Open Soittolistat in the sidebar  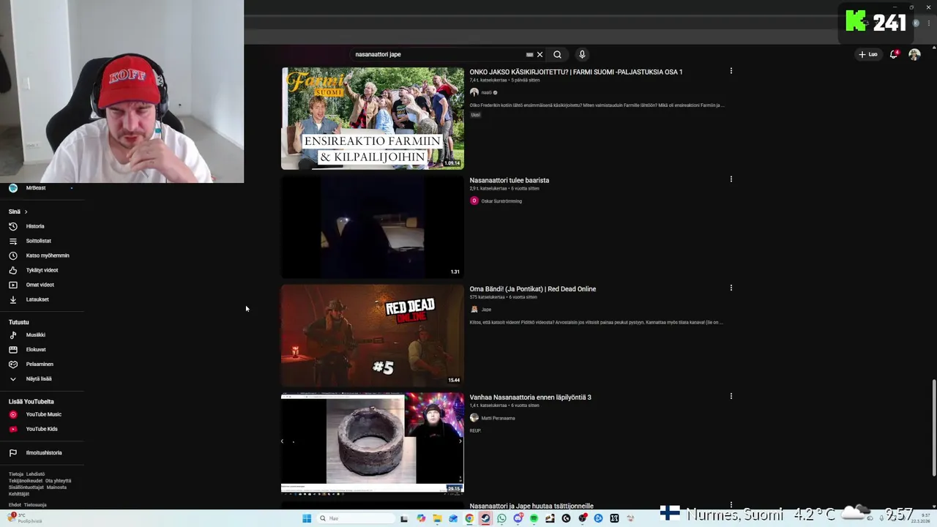tap(38, 241)
